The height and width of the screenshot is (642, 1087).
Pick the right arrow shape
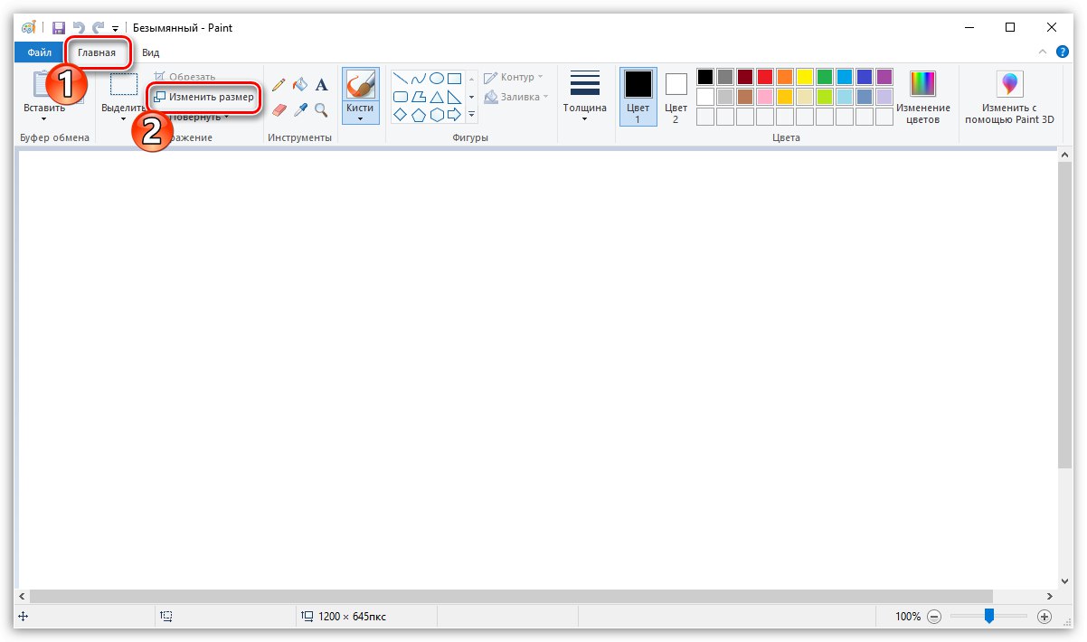tap(455, 115)
